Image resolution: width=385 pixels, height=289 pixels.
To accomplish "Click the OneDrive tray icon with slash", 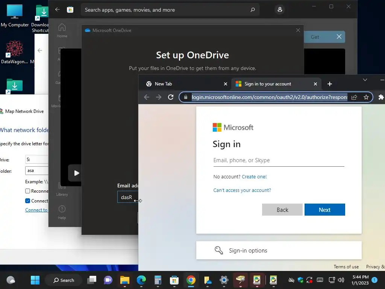I will pyautogui.click(x=291, y=280).
